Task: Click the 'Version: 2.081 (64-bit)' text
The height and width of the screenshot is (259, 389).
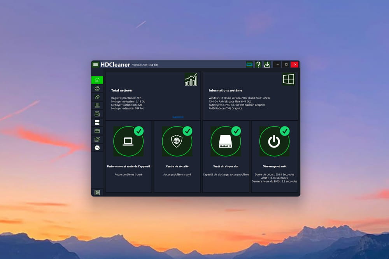Action: [x=145, y=65]
